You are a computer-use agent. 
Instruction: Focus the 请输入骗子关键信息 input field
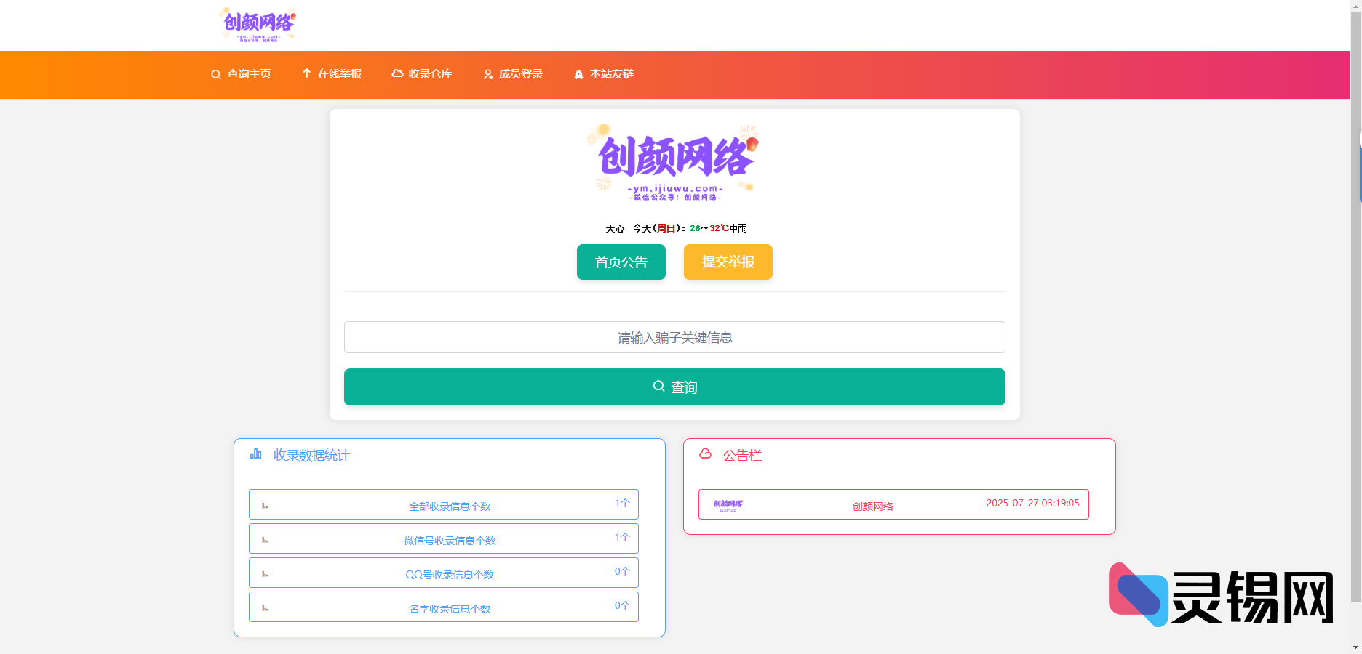[x=674, y=337]
